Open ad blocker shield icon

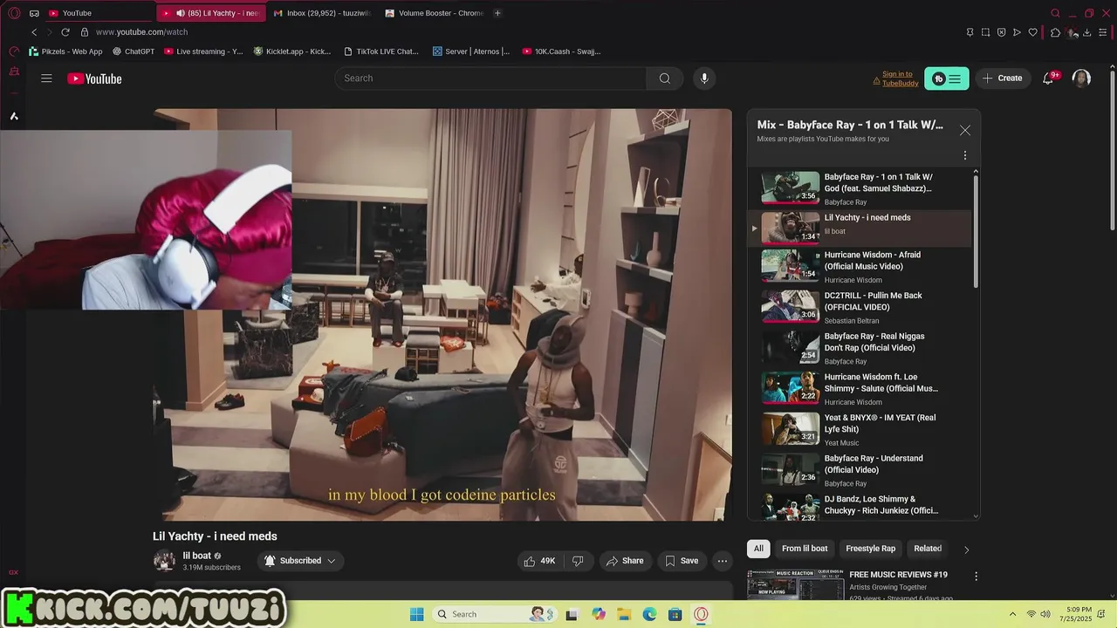tap(1001, 32)
